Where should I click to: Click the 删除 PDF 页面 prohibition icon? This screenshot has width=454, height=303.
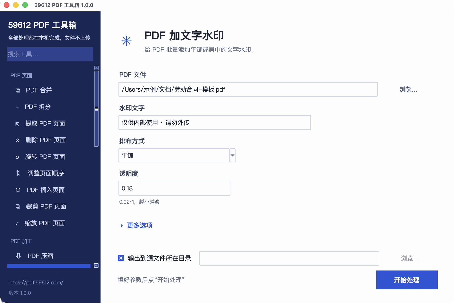pos(17,140)
